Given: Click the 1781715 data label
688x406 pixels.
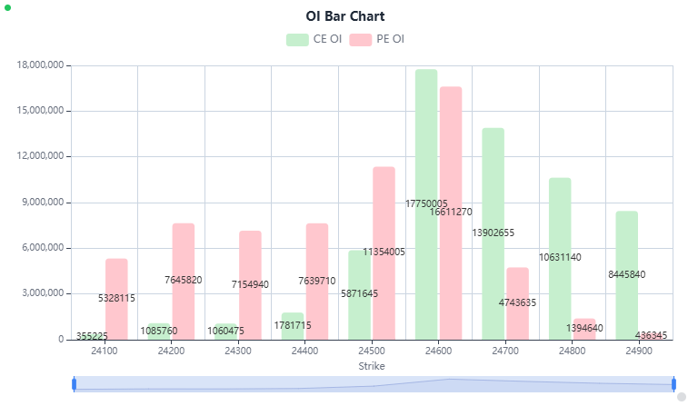Looking at the screenshot, I should click(293, 325).
